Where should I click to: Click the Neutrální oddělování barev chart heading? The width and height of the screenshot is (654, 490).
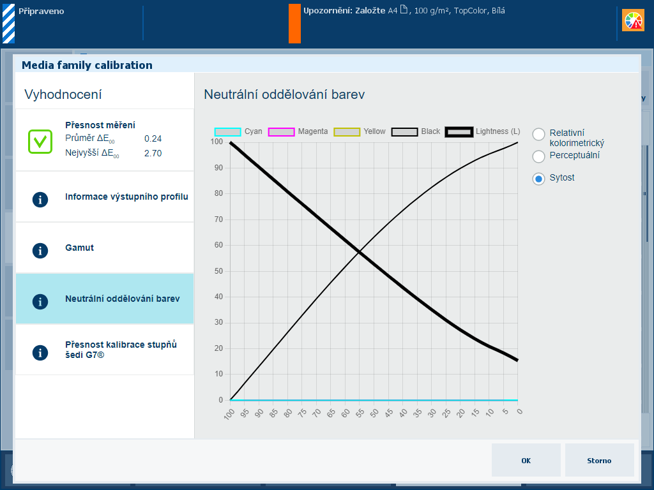(284, 94)
